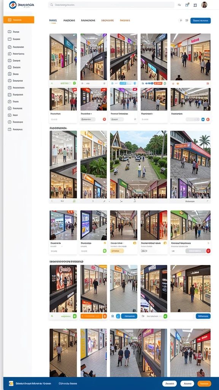Click the small blue pencil edit icon
The width and height of the screenshot is (219, 390).
[x=118, y=316]
